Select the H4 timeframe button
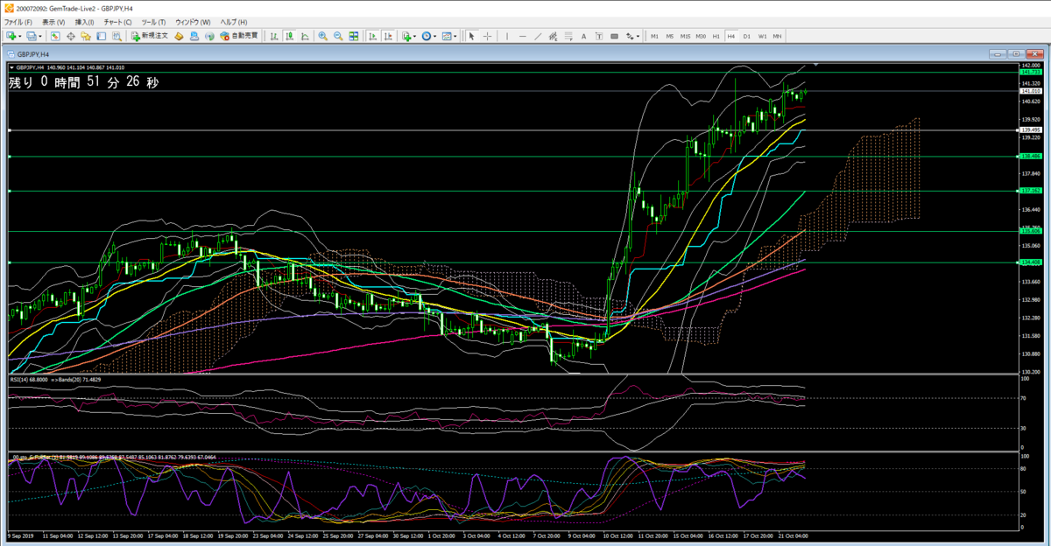1051x546 pixels. point(731,36)
